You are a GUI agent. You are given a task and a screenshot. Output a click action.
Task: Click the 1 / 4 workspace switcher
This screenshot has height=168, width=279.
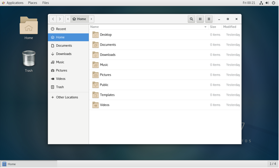(x=272, y=164)
